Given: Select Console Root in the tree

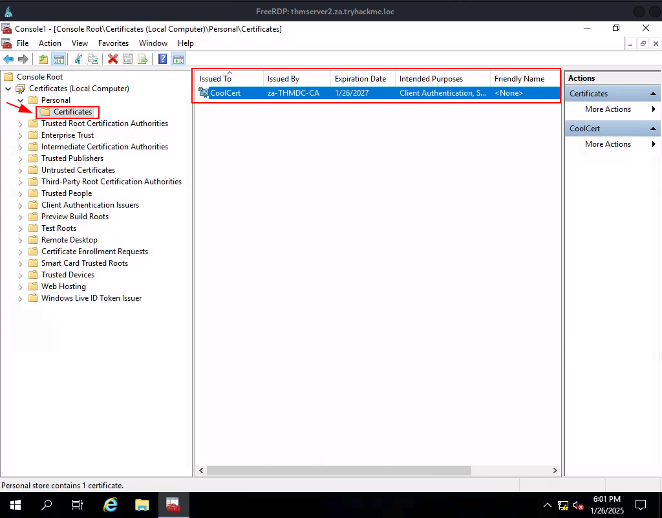Looking at the screenshot, I should 39,77.
